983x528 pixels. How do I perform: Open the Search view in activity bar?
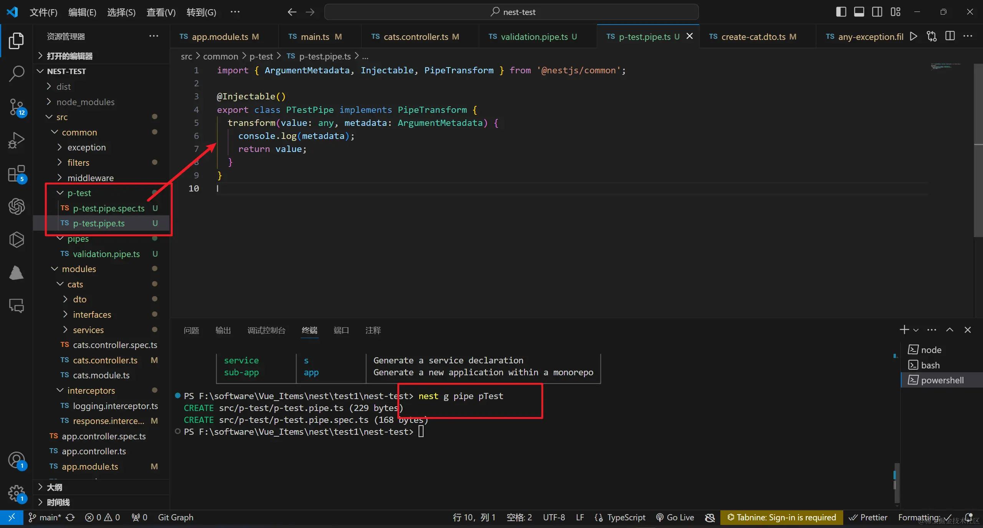tap(17, 73)
